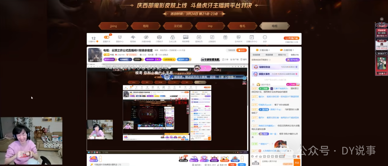Select the 格局 streamer tab
Viewport: 388px width, 166px height.
pos(146,26)
